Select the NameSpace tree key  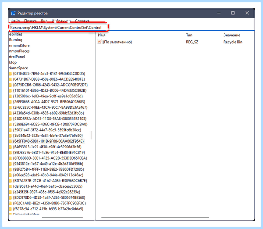pyautogui.click(x=18, y=68)
